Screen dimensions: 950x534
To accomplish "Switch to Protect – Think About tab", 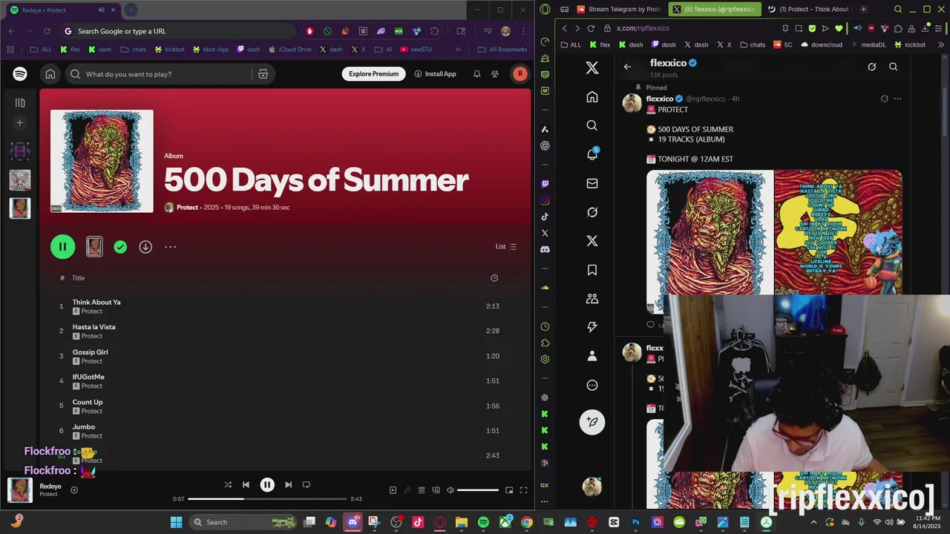I will click(x=809, y=9).
